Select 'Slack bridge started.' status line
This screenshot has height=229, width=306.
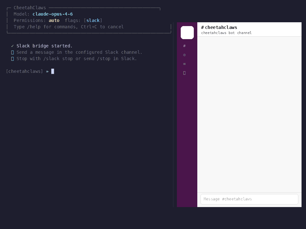(45, 46)
